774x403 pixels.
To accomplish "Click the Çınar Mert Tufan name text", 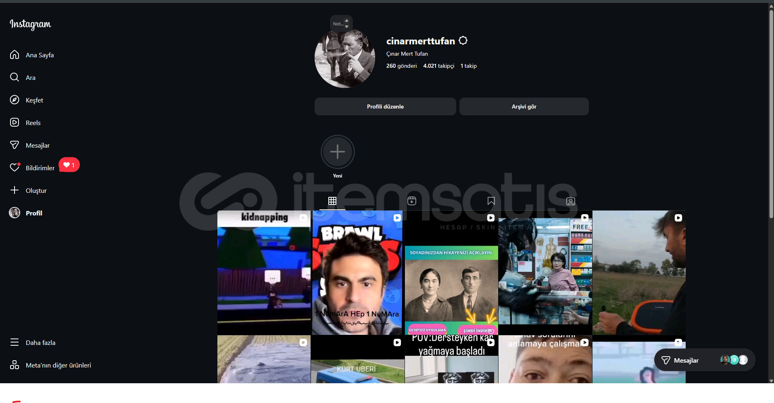I will tap(407, 54).
